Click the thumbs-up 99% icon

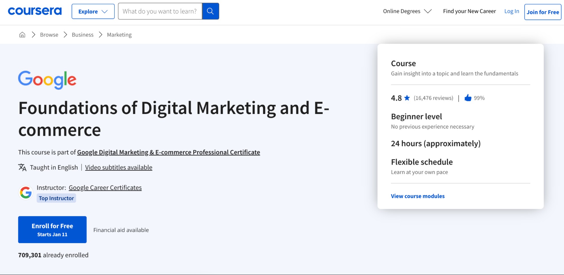pyautogui.click(x=468, y=98)
